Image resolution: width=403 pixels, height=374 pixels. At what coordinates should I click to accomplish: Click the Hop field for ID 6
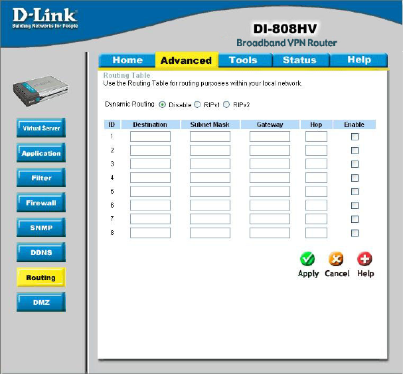pos(316,206)
